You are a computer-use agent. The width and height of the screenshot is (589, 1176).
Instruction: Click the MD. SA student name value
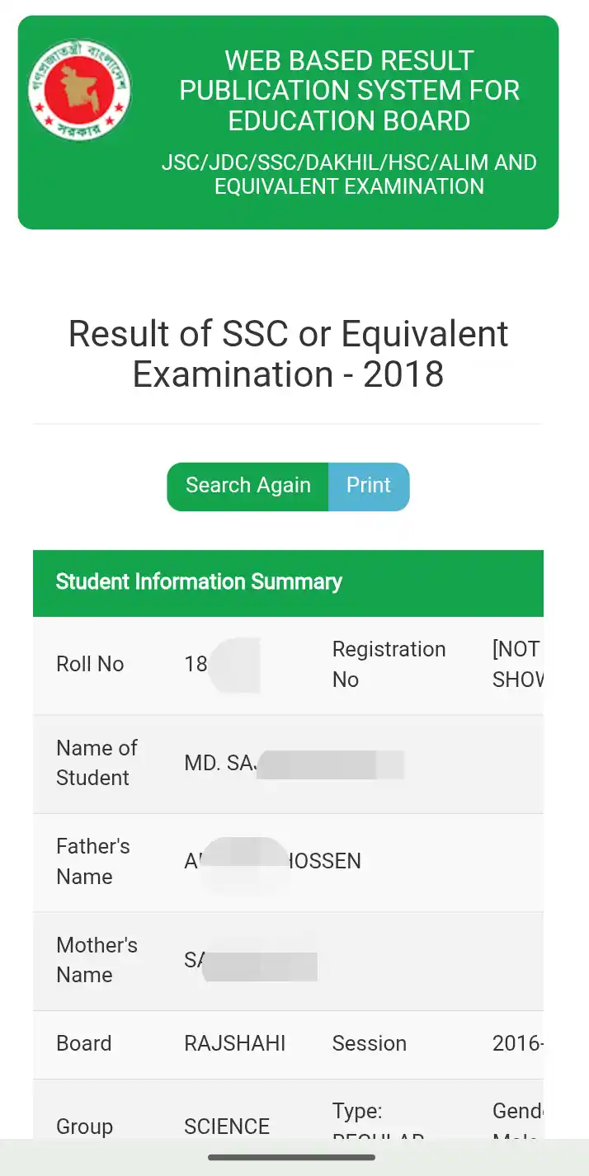(x=294, y=764)
